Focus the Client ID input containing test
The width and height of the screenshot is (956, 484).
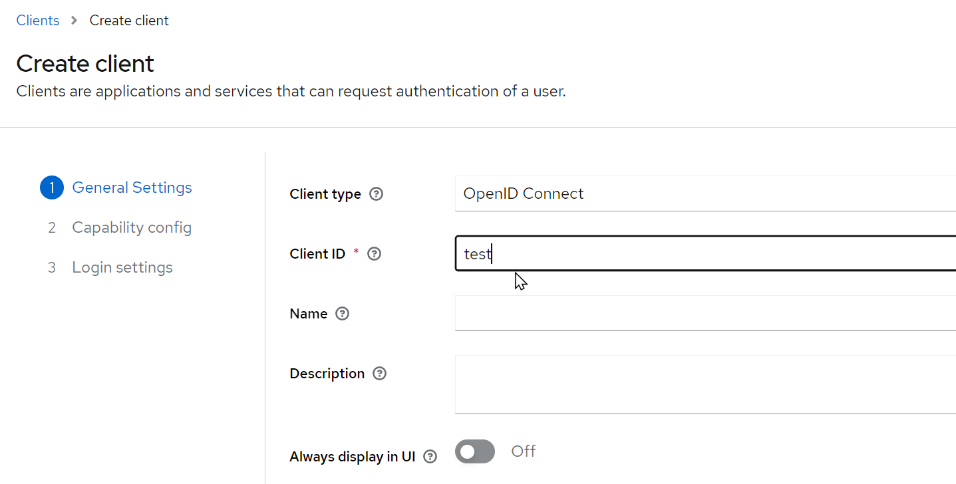705,253
